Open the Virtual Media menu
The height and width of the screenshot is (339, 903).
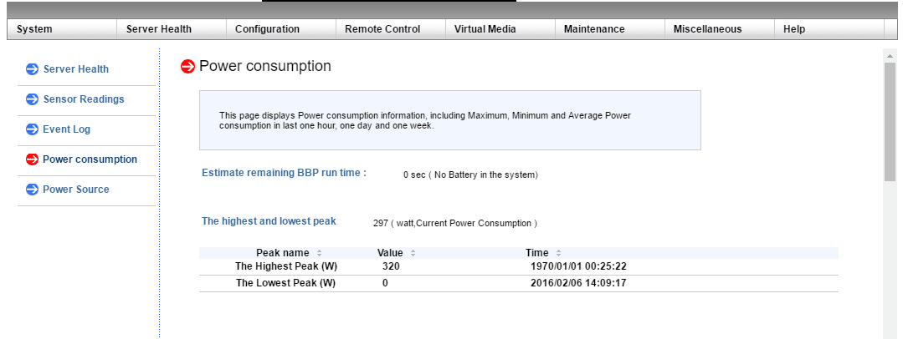pos(485,29)
